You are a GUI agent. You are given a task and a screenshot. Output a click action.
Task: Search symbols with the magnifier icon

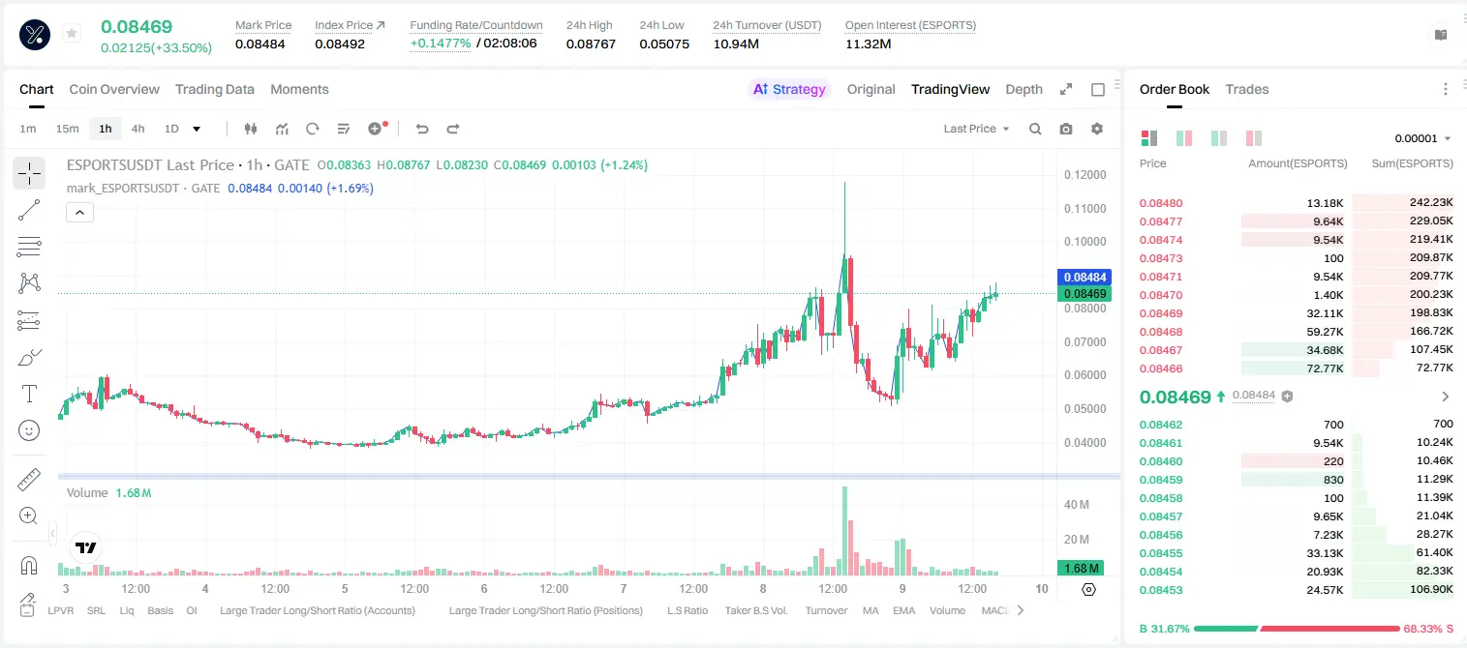click(x=1035, y=129)
